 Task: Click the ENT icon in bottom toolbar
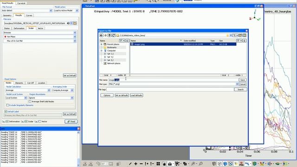pos(85,164)
